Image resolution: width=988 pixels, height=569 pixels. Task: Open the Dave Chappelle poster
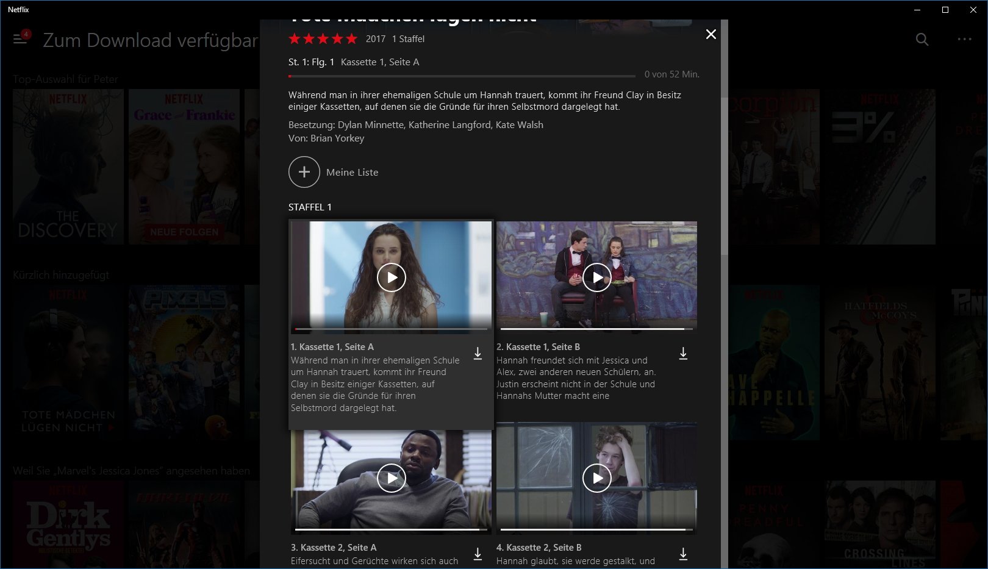pyautogui.click(x=774, y=363)
